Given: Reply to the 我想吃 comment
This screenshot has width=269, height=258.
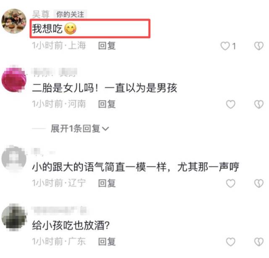Looking at the screenshot, I should 107,46.
